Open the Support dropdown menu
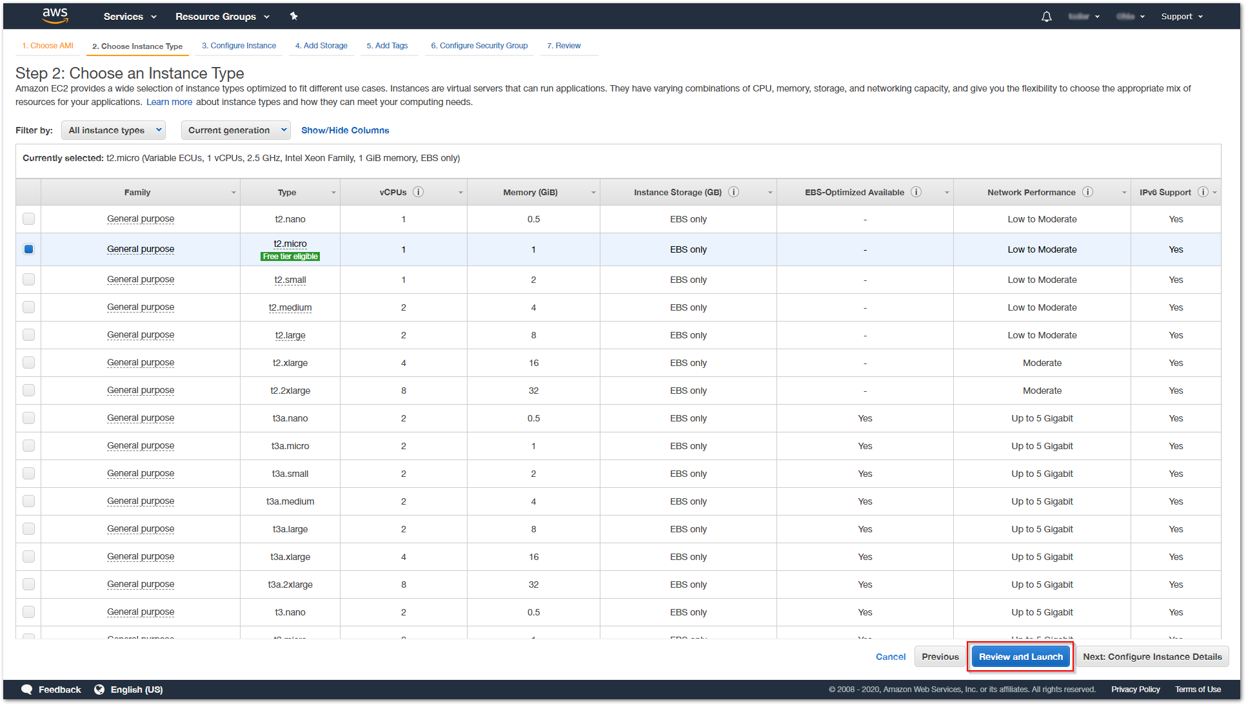 pyautogui.click(x=1182, y=17)
